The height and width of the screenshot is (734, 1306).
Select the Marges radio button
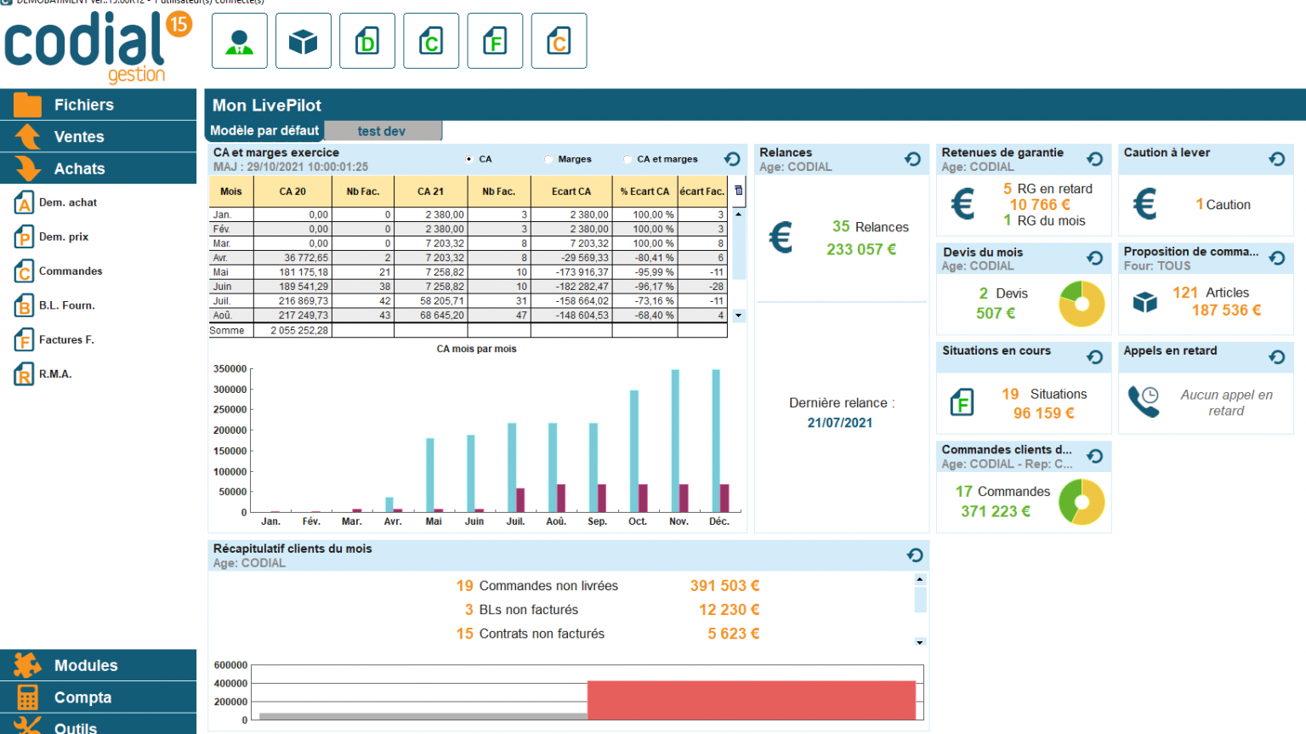[x=548, y=158]
